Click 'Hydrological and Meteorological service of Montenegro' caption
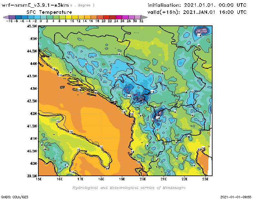 (129, 188)
